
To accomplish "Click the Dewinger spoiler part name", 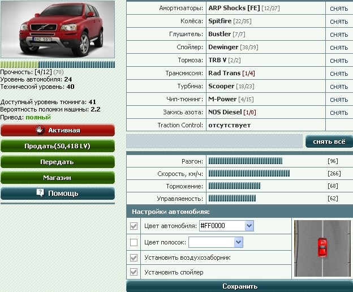I will [223, 47].
